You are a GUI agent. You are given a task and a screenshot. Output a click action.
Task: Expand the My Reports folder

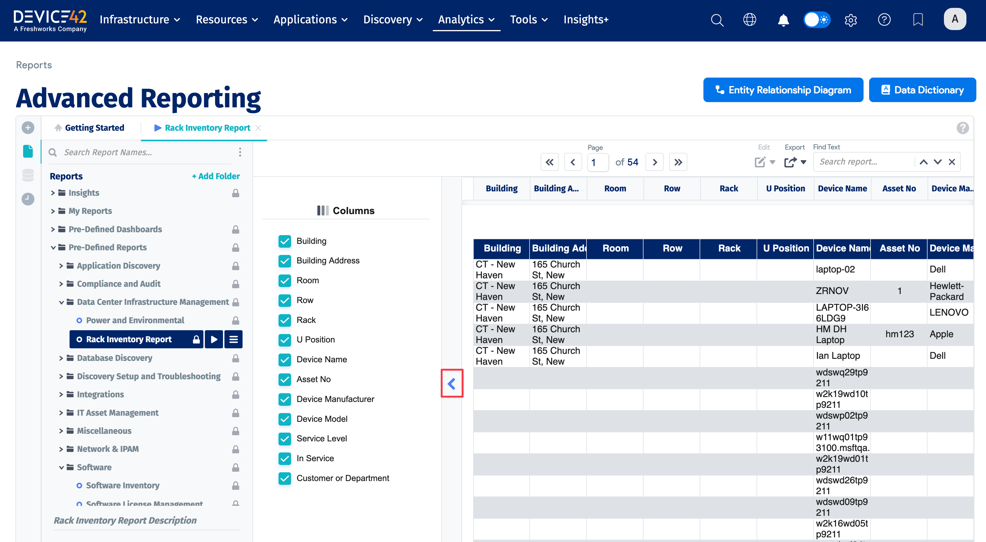pos(53,211)
